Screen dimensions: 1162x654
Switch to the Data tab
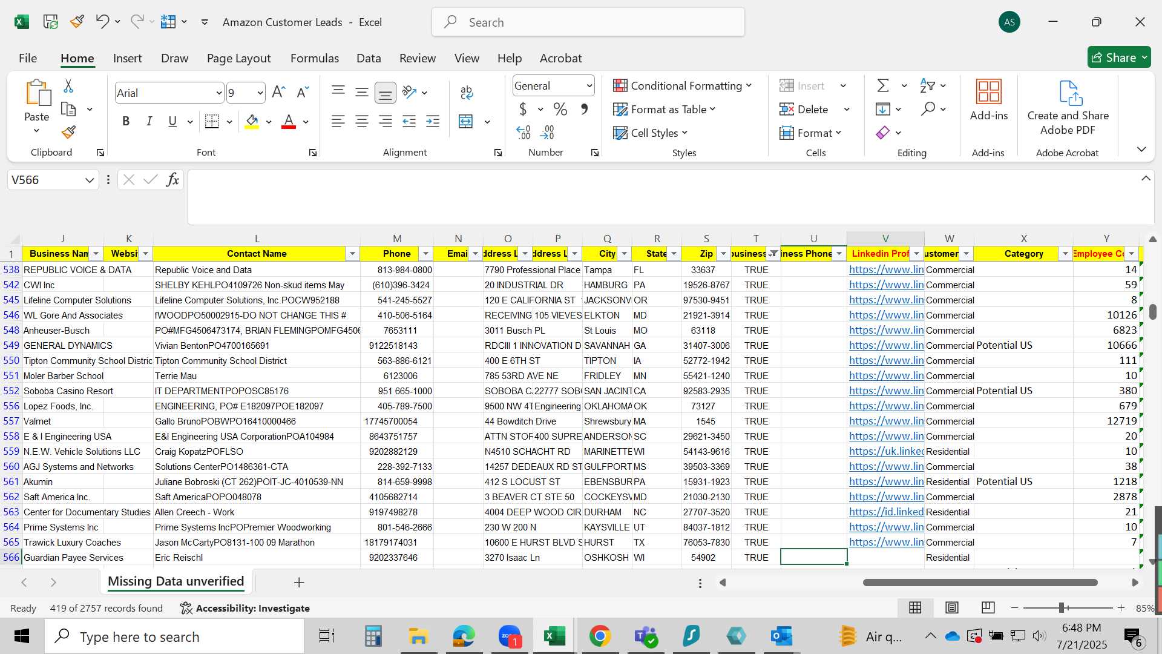click(369, 58)
